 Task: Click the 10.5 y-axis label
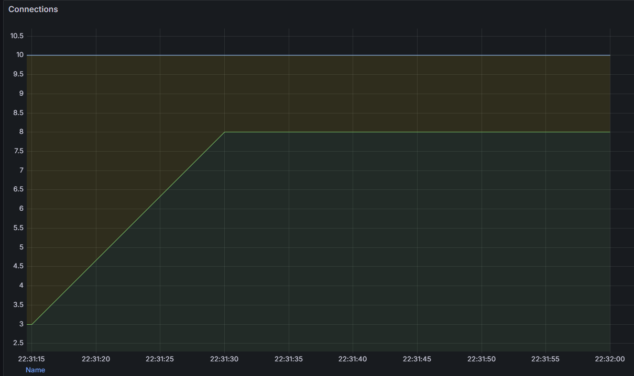pyautogui.click(x=17, y=36)
